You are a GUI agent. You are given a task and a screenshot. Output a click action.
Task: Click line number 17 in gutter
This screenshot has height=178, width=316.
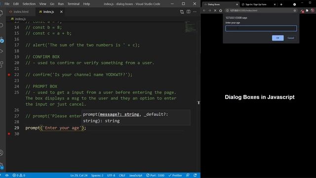click(x=17, y=45)
